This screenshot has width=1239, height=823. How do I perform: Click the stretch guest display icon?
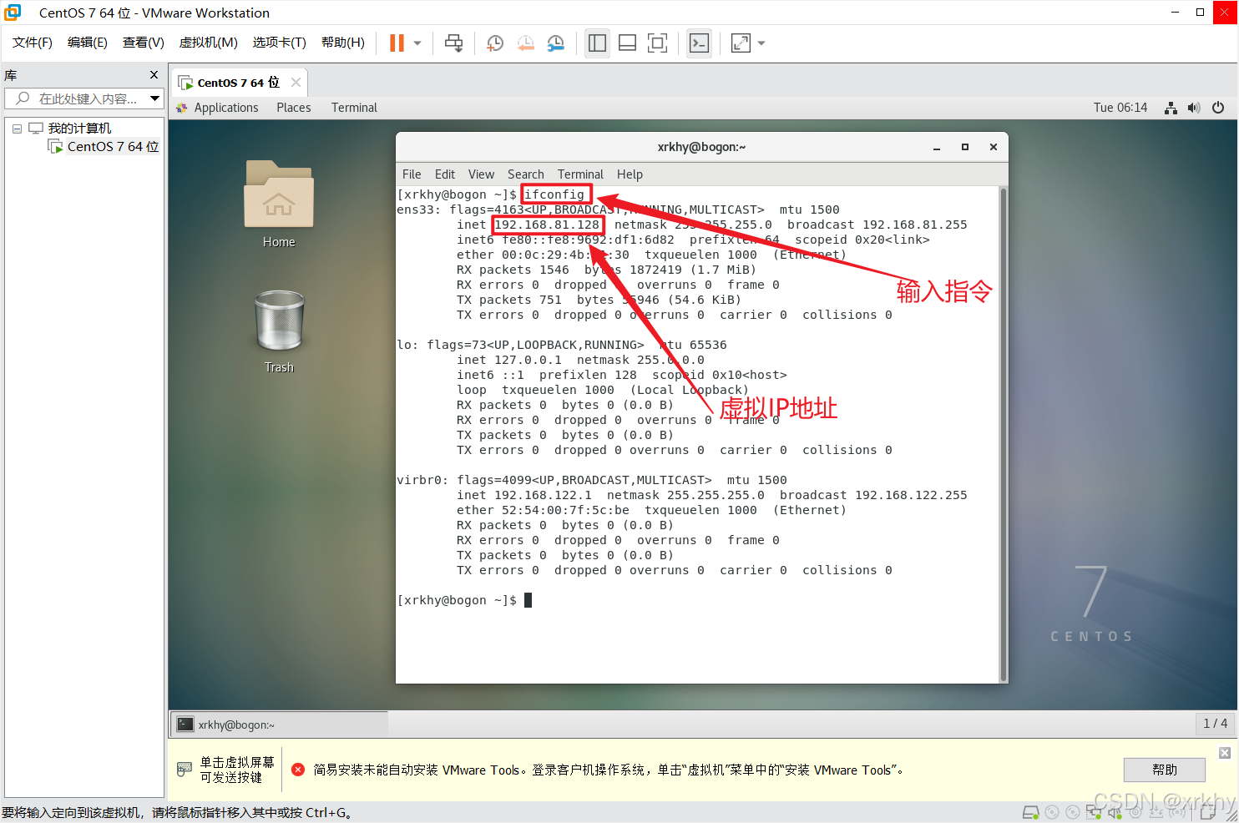coord(741,43)
